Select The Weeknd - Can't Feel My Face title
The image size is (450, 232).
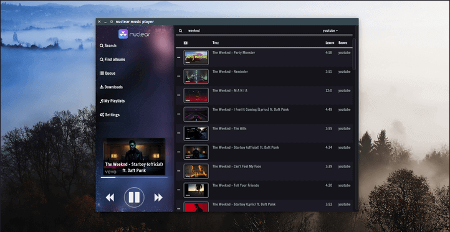click(237, 167)
